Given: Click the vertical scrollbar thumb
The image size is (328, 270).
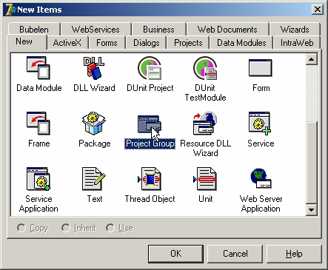Looking at the screenshot, I should [312, 162].
